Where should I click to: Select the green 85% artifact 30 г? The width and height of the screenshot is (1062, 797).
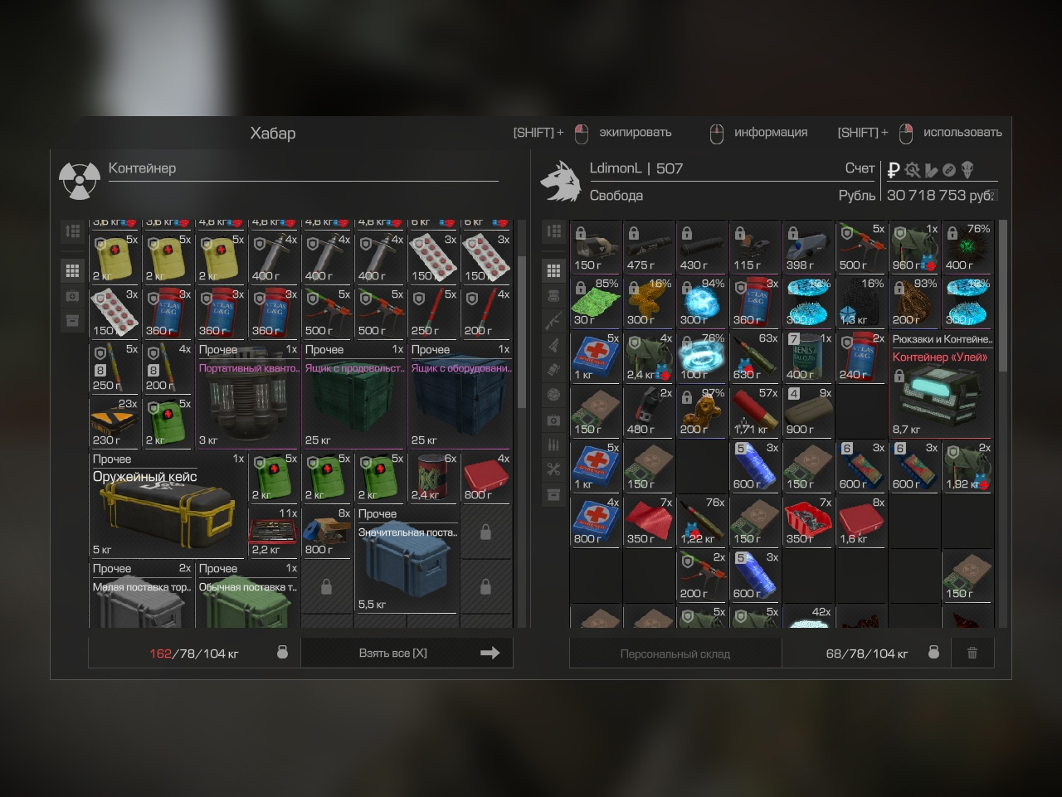click(x=596, y=302)
